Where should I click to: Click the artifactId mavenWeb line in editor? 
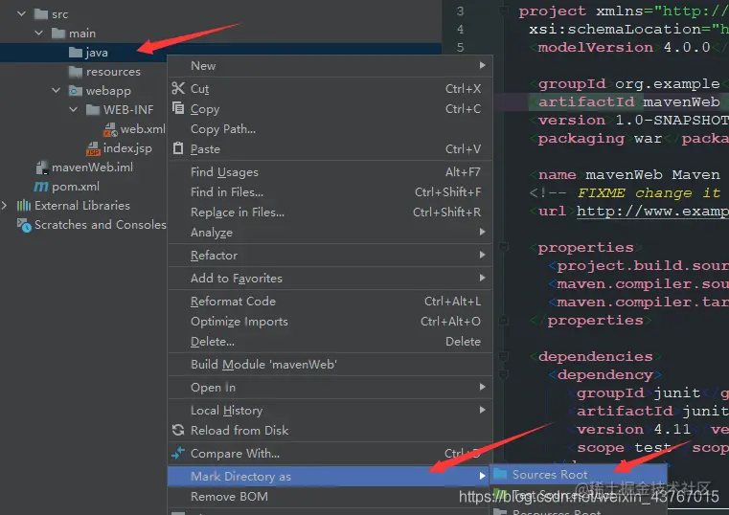[x=629, y=101]
